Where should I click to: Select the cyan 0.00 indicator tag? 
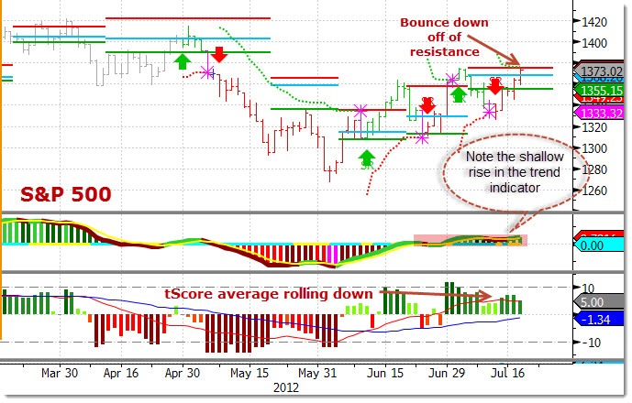(599, 245)
